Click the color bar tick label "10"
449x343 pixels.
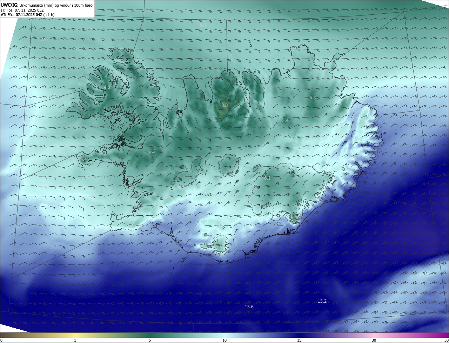click(x=224, y=340)
